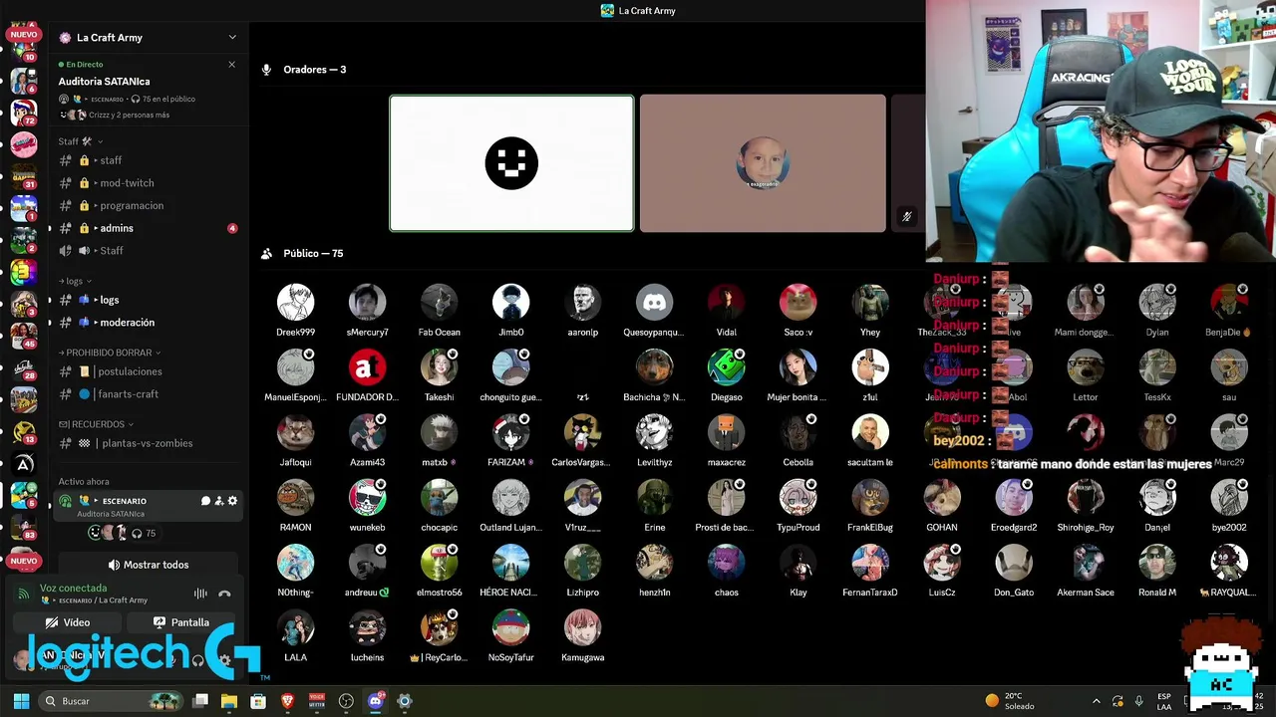The width and height of the screenshot is (1276, 717).
Task: Open the ESP LAA language switcher
Action: point(1164,701)
